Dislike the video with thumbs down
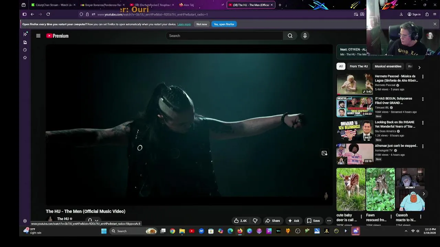The width and height of the screenshot is (440, 247). [x=255, y=221]
